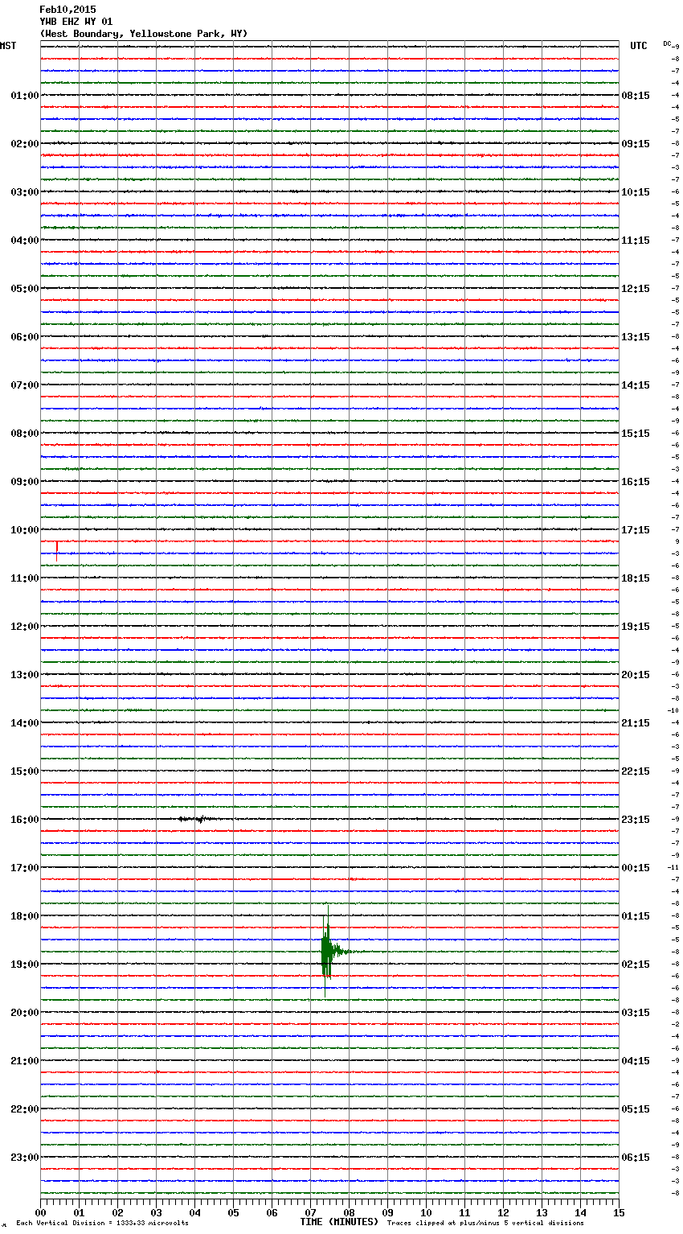Click the '08' minute tick label on x-axis

click(x=349, y=1212)
